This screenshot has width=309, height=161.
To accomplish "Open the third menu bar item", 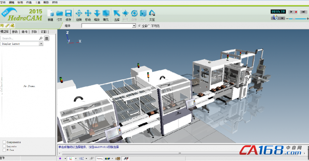I will [20, 2].
